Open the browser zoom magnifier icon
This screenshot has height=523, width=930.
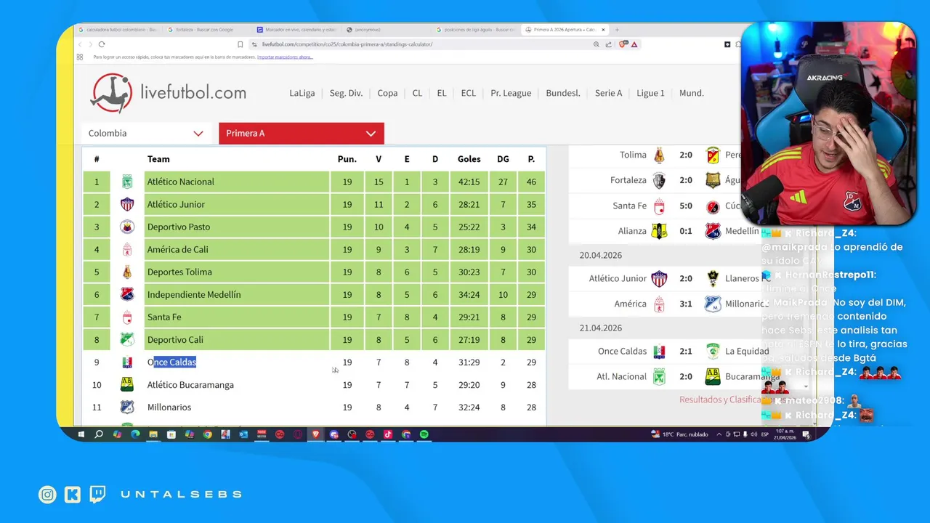pos(597,44)
